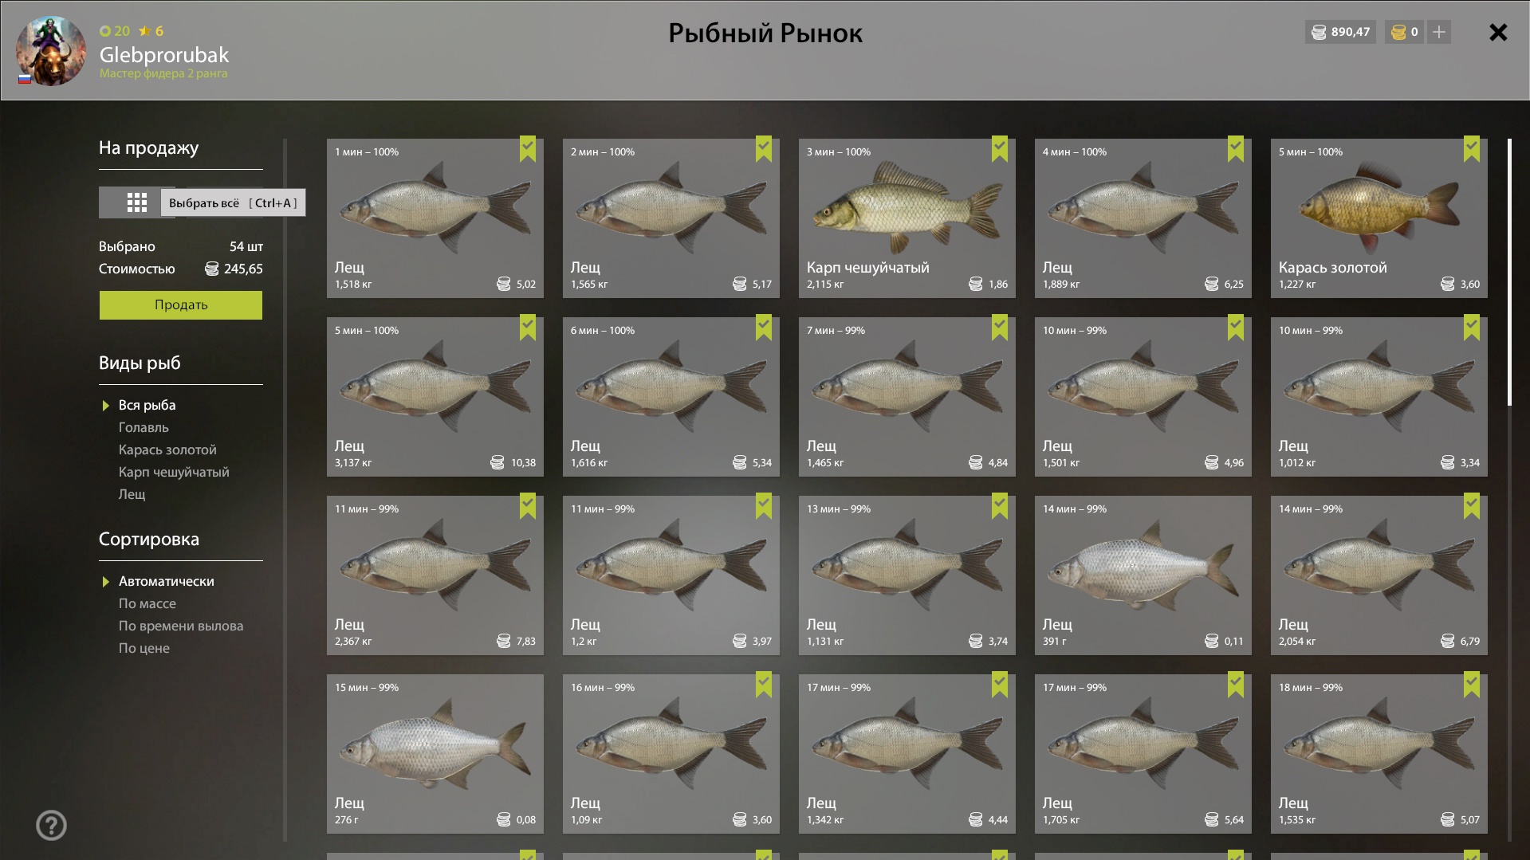Filter fish list by Голавль
Screen dimensions: 1530x860
click(x=144, y=427)
